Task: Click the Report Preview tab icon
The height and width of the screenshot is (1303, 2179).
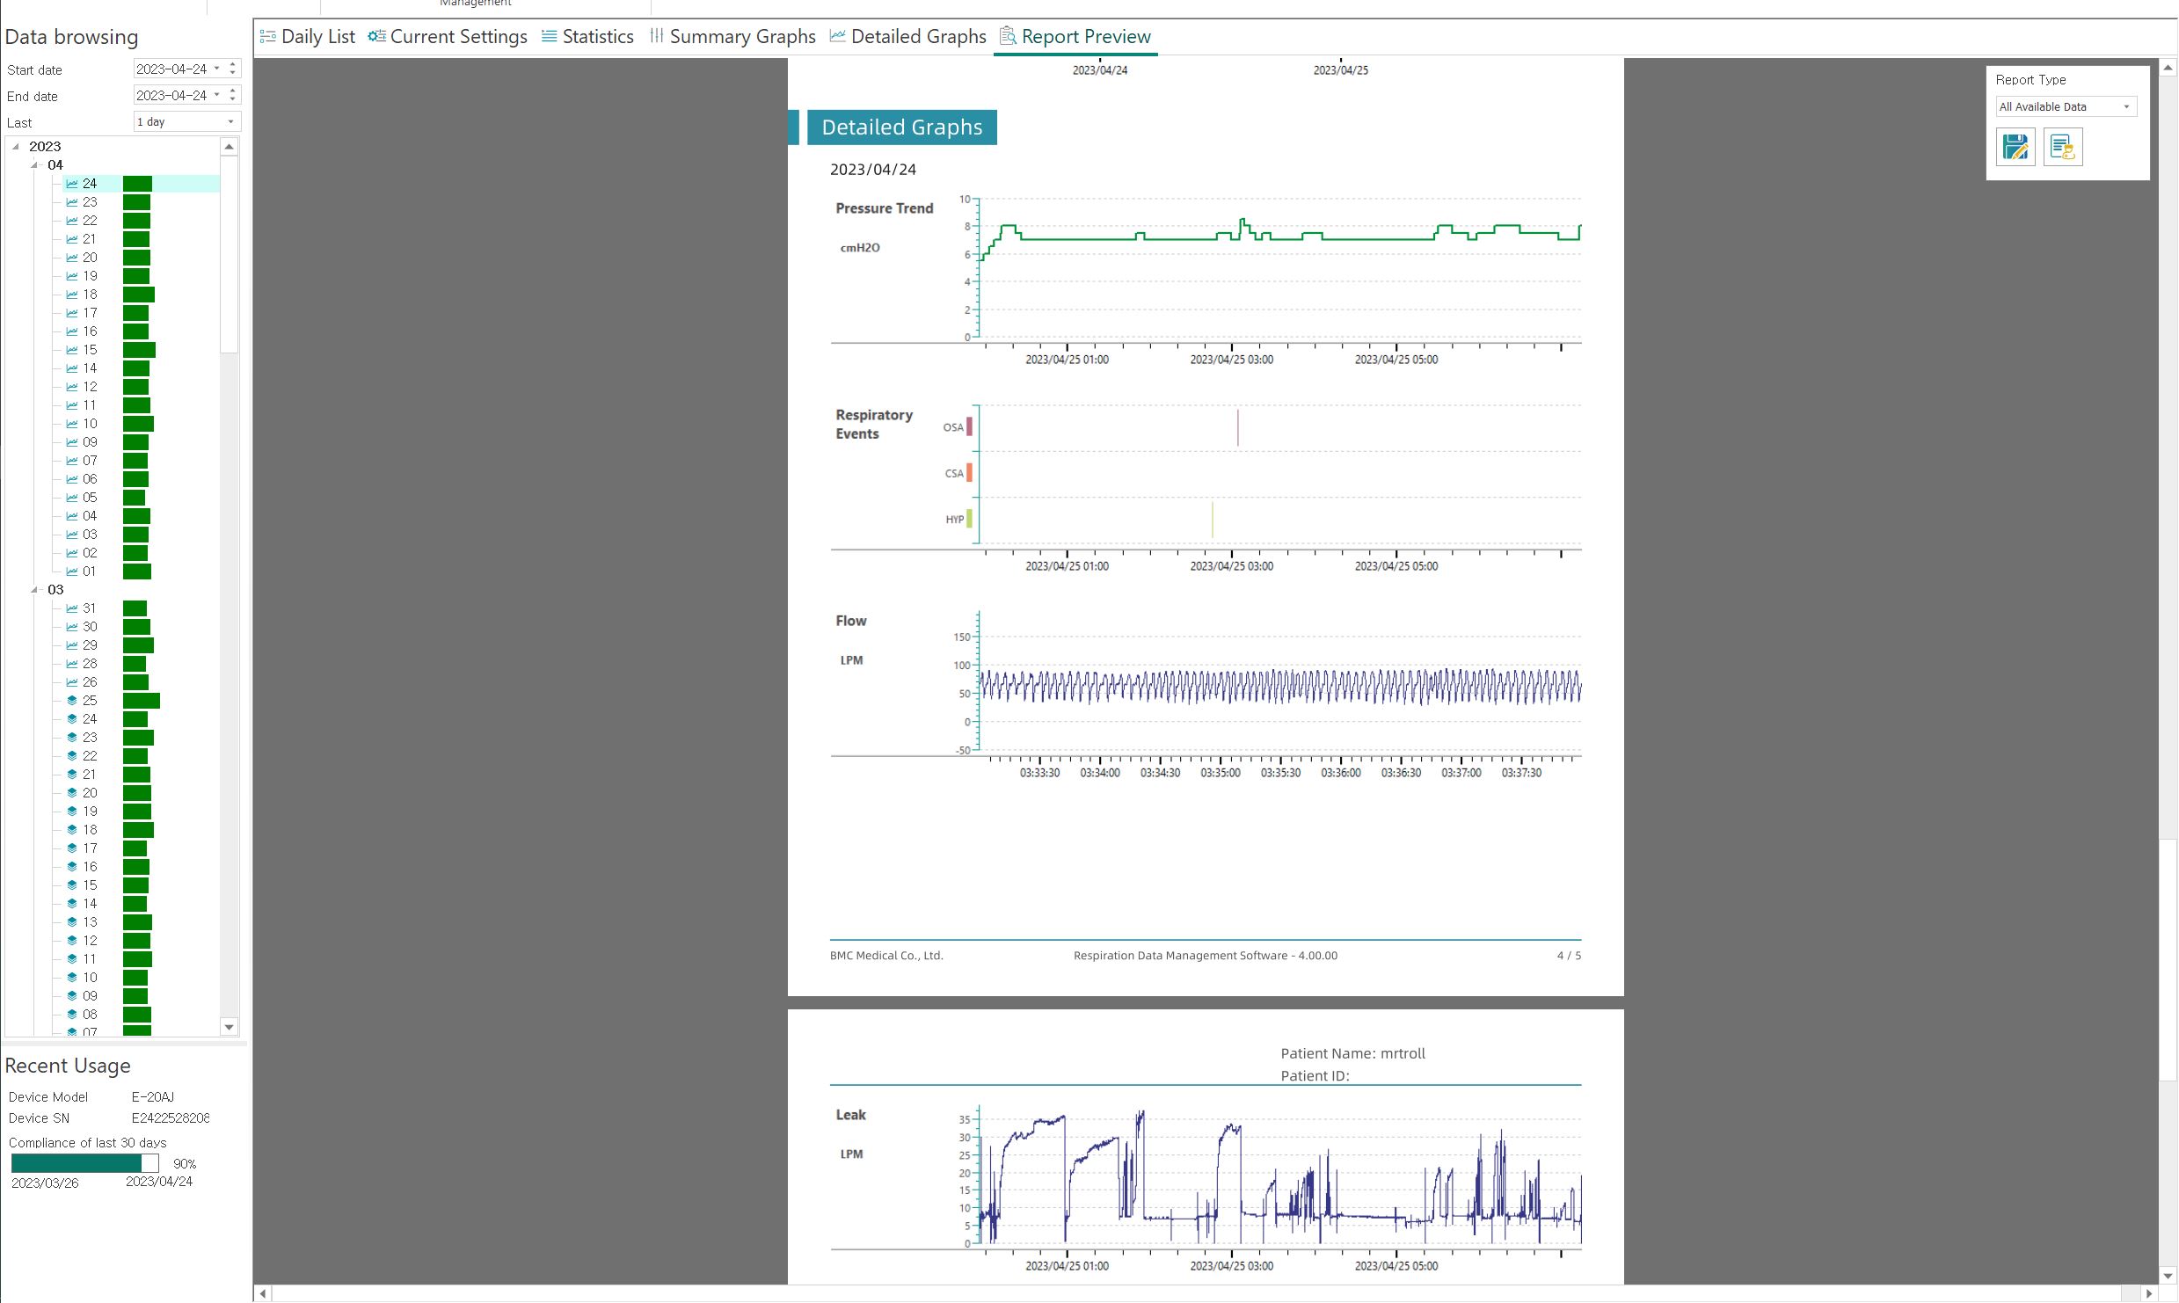Action: point(1008,37)
